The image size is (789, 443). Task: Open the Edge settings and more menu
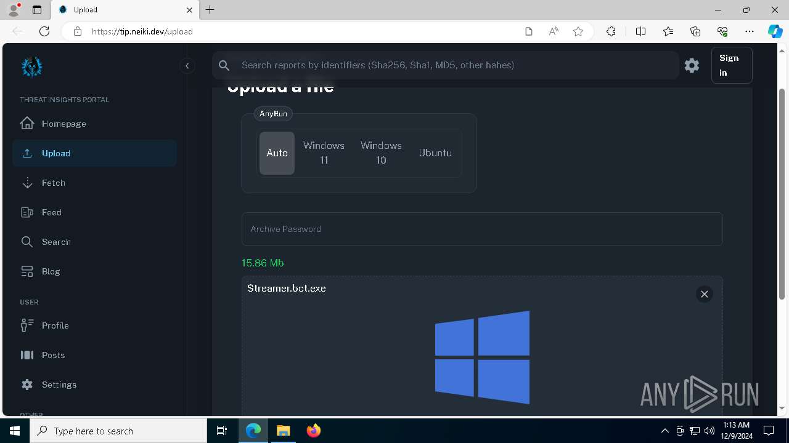tap(750, 31)
